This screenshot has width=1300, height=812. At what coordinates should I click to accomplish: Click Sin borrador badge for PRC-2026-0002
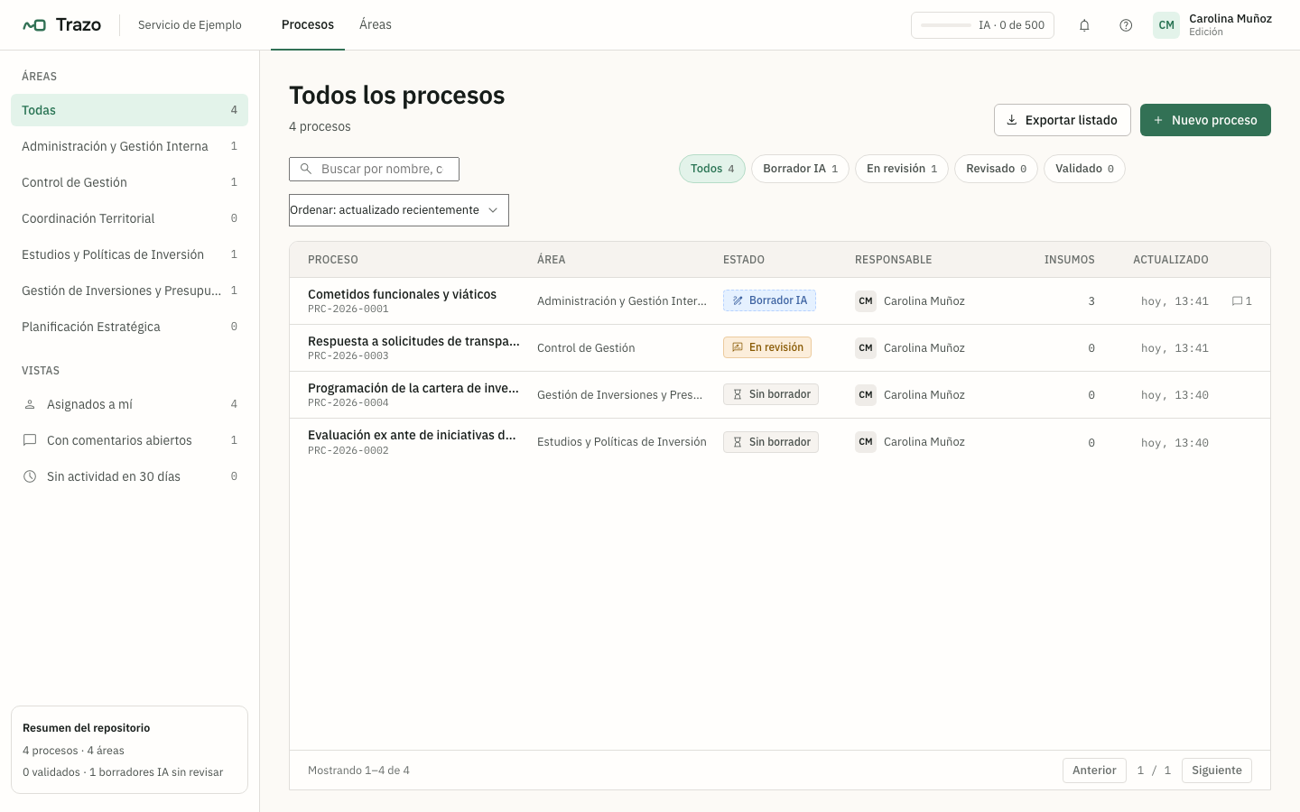tap(771, 442)
